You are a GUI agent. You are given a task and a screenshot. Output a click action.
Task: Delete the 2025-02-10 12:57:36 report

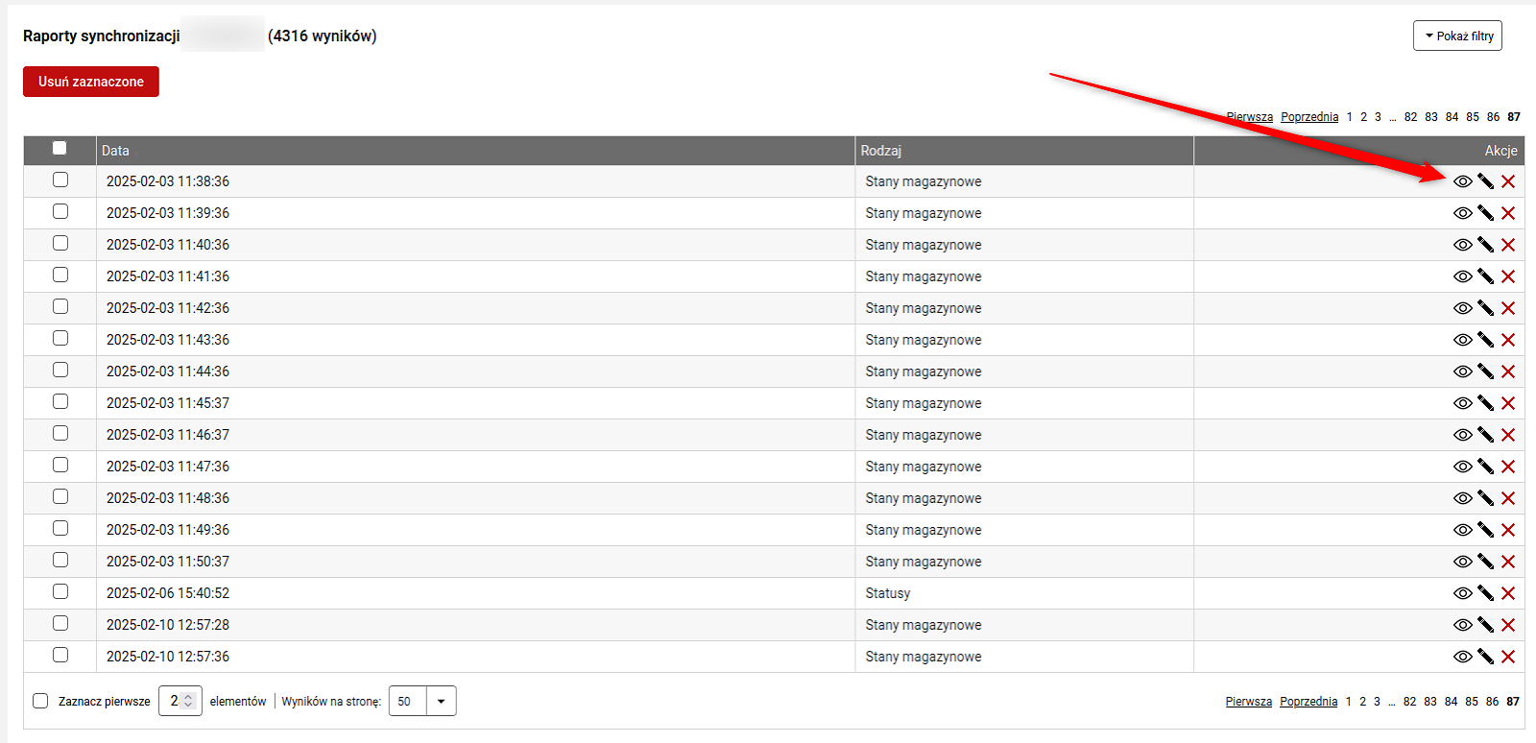pos(1508,657)
